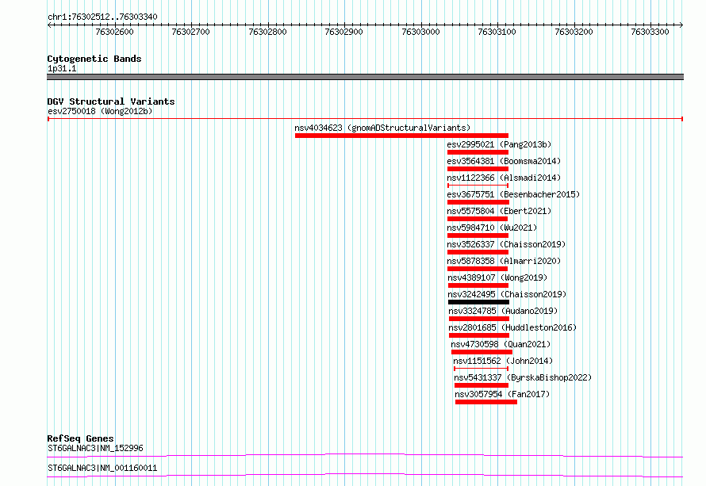The height and width of the screenshot is (486, 706).
Task: Click ruler position 76303000
Action: [420, 32]
